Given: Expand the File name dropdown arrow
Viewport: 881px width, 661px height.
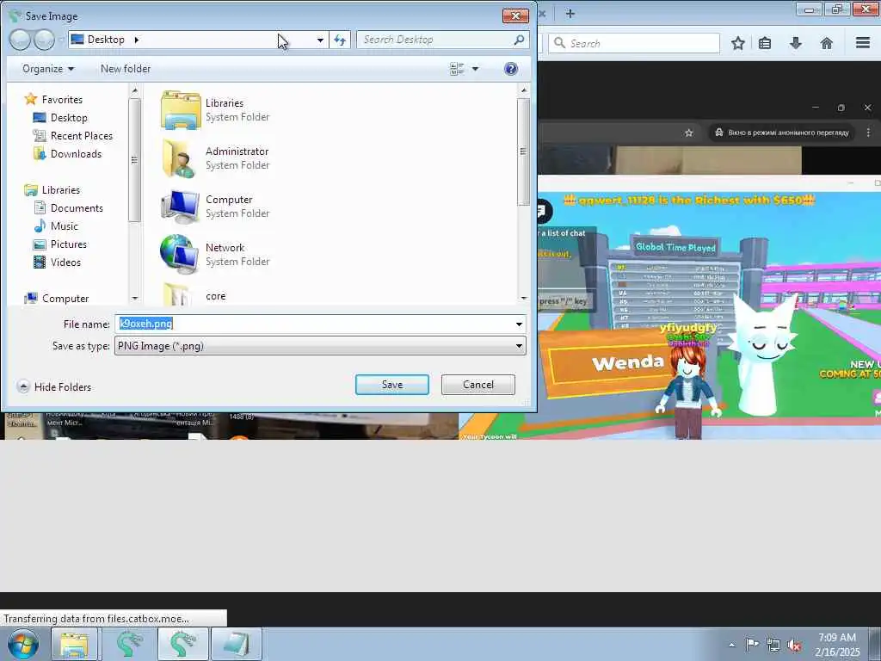Looking at the screenshot, I should pyautogui.click(x=519, y=324).
